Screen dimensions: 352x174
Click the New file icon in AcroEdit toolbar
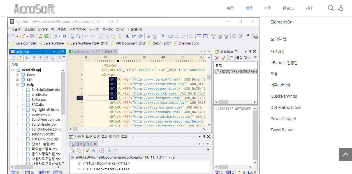click(x=13, y=36)
